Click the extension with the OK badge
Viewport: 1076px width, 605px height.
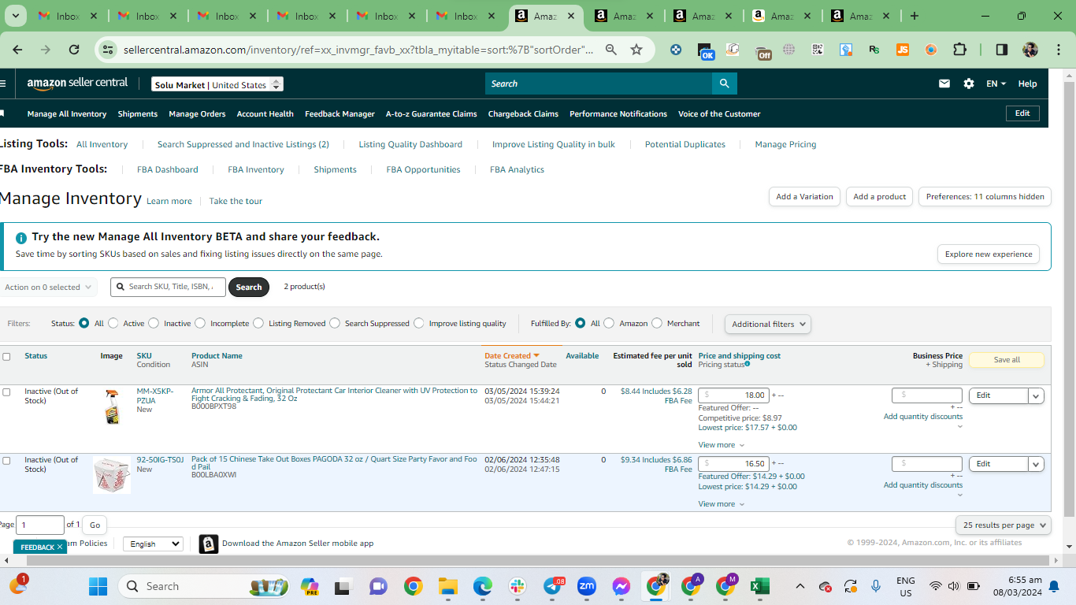[706, 51]
